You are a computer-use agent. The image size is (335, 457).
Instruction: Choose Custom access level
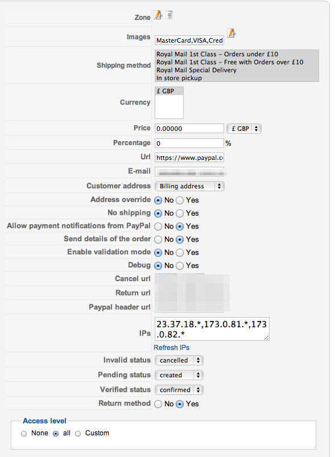[78, 434]
